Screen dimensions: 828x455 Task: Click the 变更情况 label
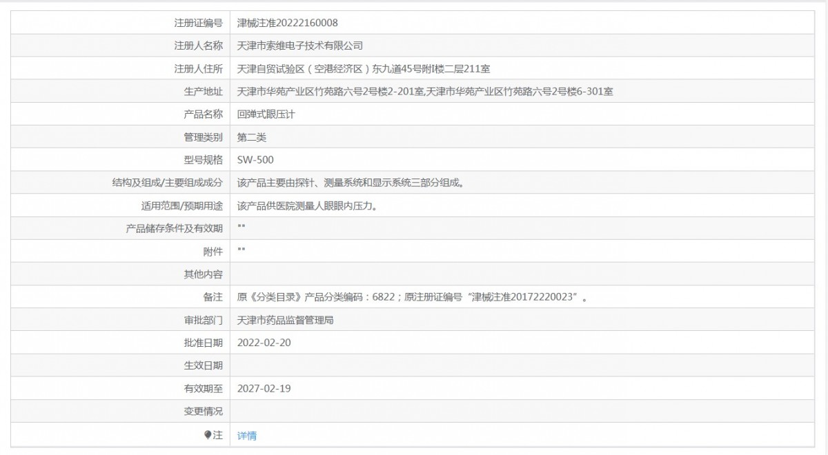(204, 412)
